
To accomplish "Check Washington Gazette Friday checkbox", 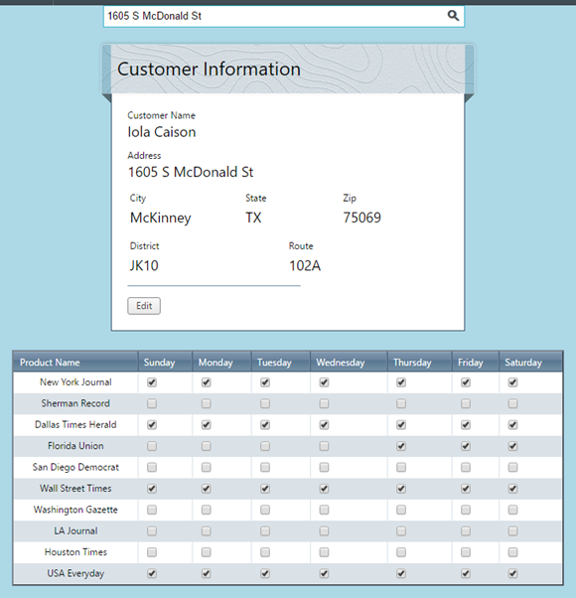I will [x=466, y=510].
